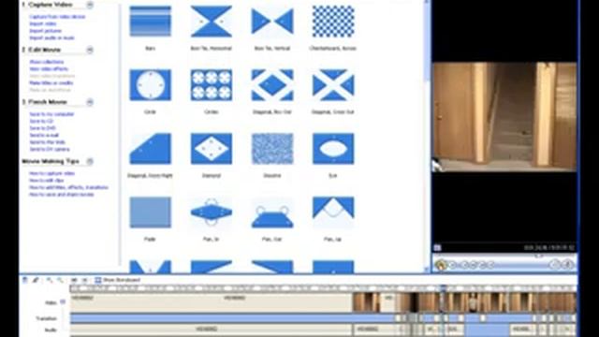Play the preview monitor video

click(441, 264)
